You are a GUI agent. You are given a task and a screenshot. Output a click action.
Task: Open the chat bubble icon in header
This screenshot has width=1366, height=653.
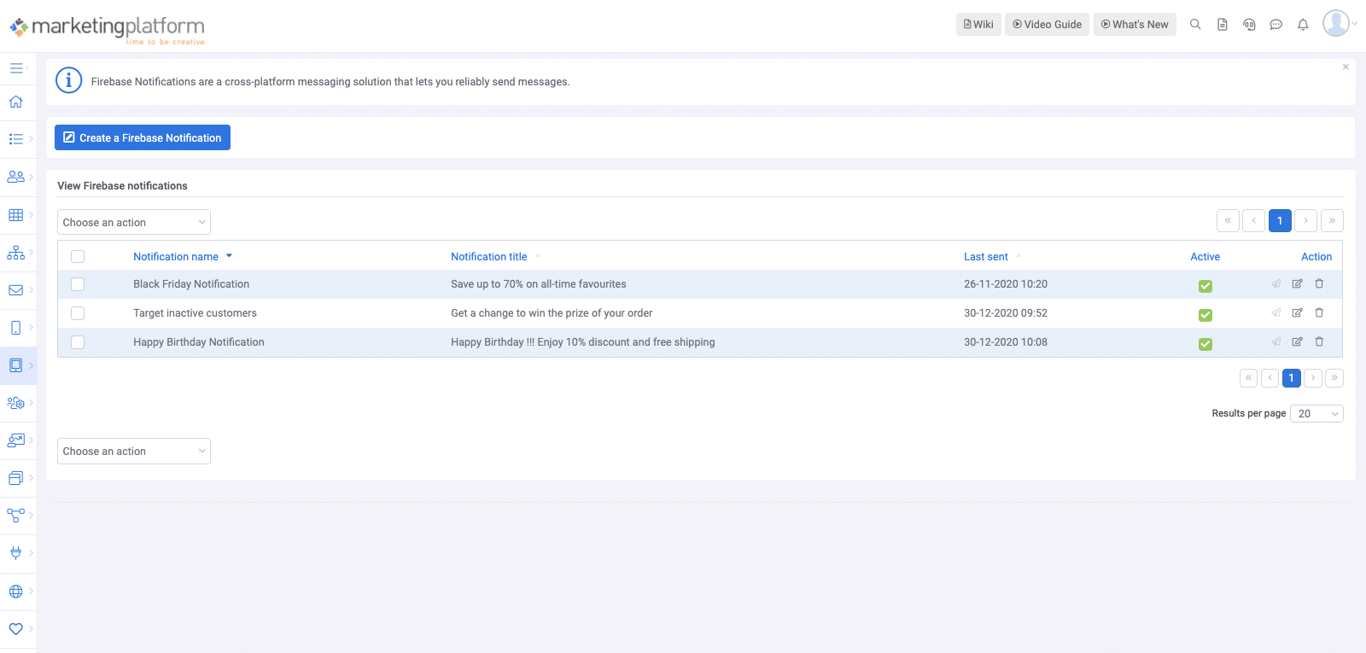tap(1276, 25)
